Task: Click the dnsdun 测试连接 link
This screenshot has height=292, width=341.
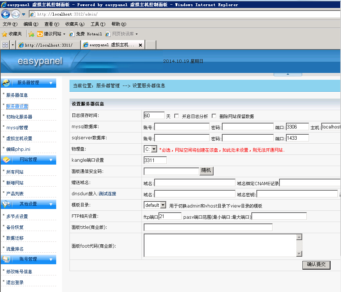Action: point(107,194)
